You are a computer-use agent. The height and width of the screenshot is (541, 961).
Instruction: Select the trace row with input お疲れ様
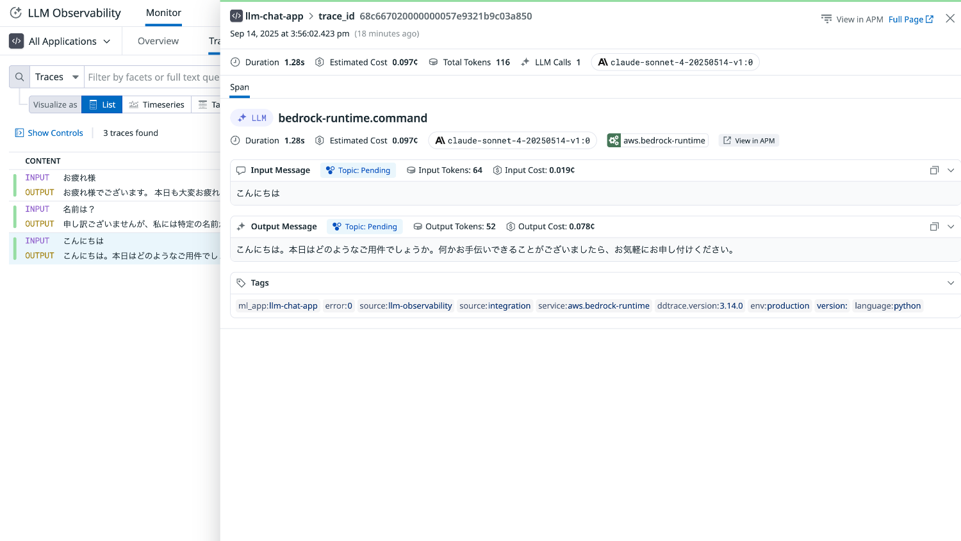[115, 185]
